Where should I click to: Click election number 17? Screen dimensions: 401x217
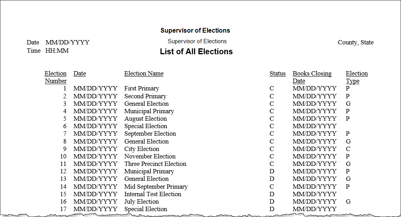pyautogui.click(x=63, y=209)
